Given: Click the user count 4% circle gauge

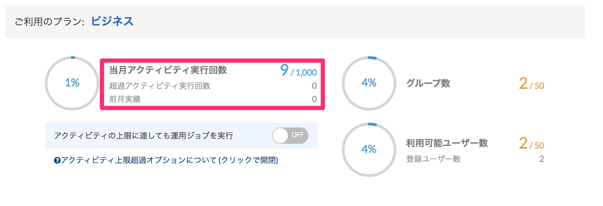Looking at the screenshot, I should pyautogui.click(x=369, y=150).
